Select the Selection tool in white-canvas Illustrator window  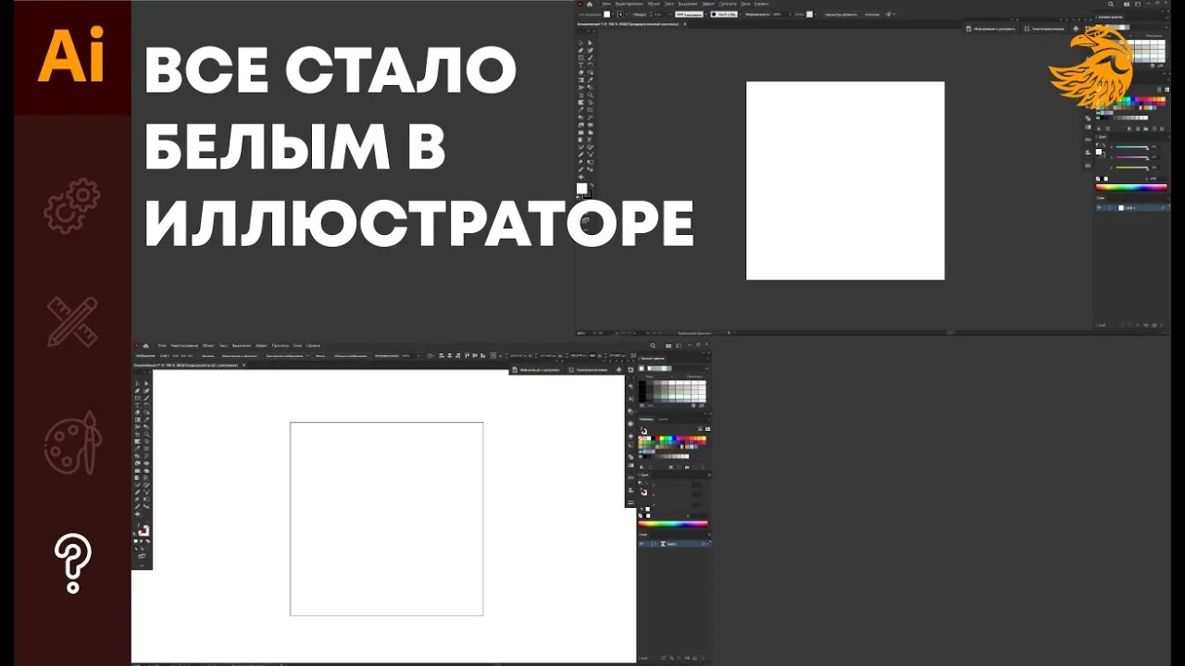click(137, 383)
